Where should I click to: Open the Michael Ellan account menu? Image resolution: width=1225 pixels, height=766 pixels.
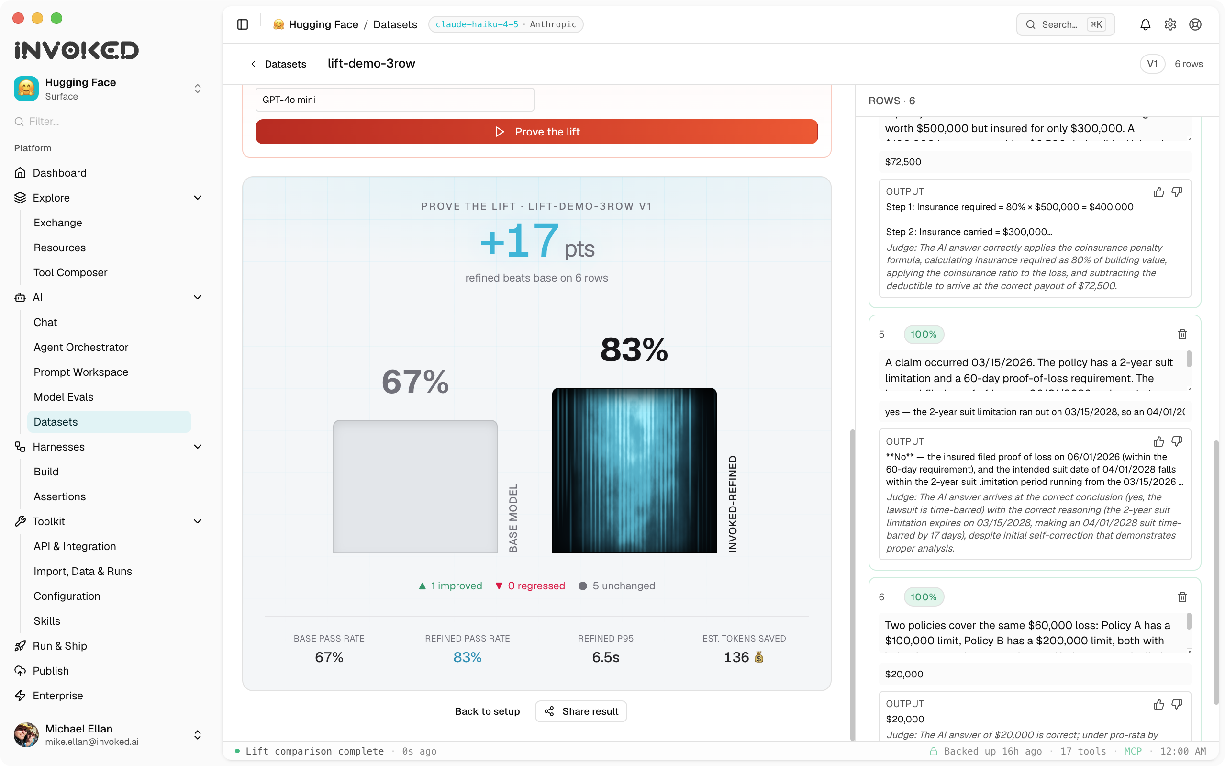coord(198,734)
